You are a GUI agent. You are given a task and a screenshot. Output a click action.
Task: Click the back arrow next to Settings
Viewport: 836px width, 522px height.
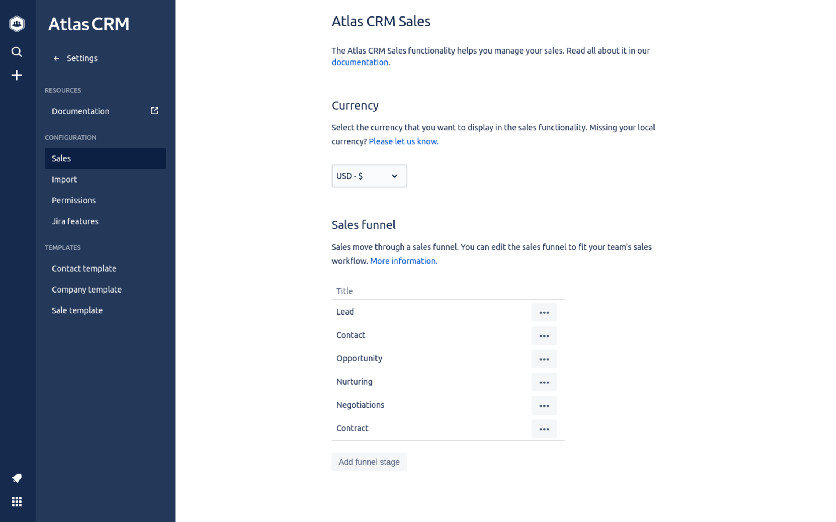tap(56, 58)
